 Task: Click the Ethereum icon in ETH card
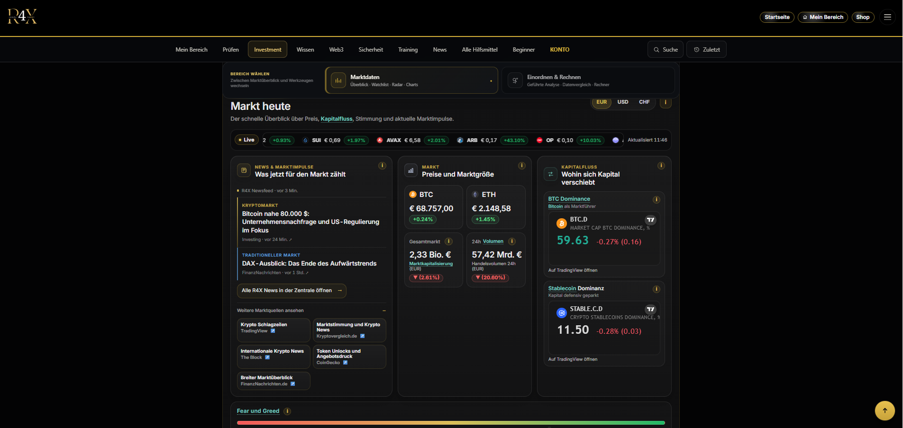475,195
